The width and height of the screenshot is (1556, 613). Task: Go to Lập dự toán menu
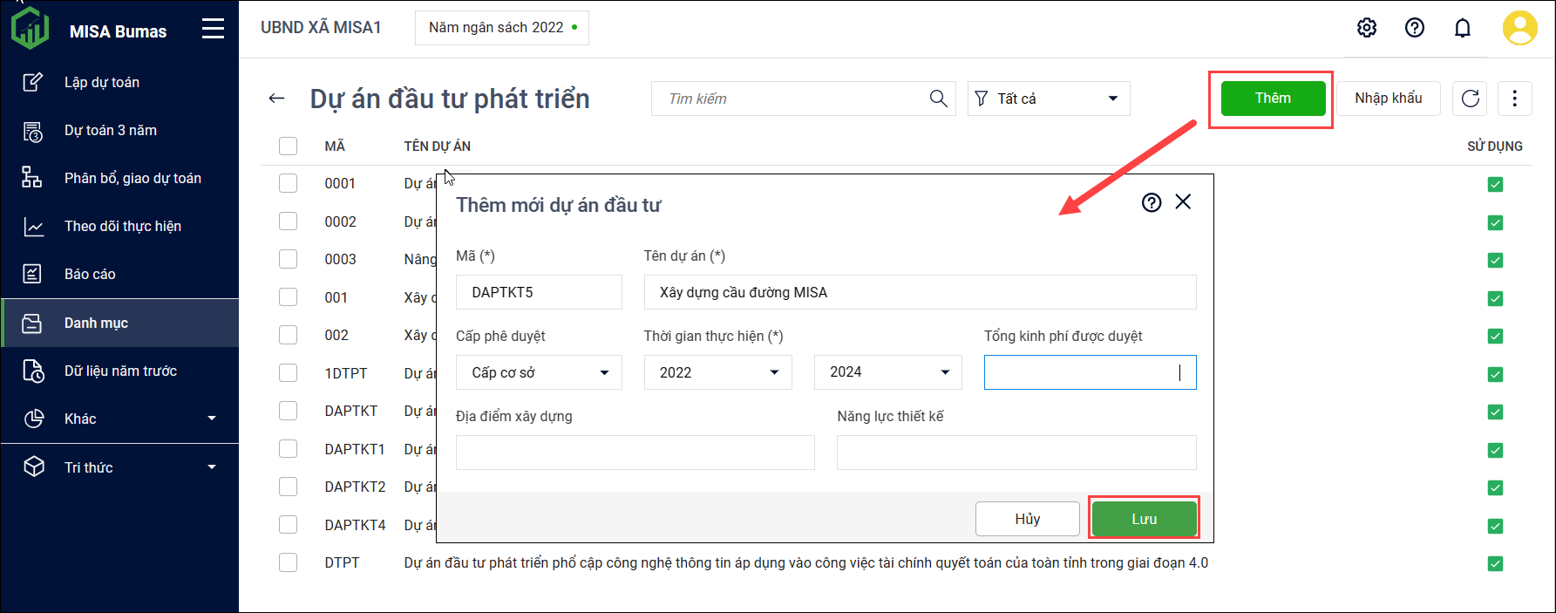[101, 82]
